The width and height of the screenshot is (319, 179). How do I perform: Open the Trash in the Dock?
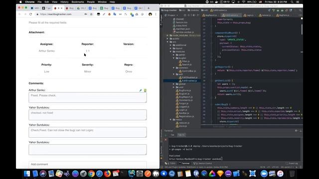(292, 174)
